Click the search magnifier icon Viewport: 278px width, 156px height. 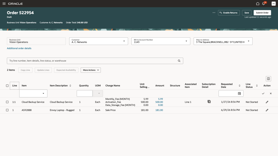[x=179, y=61]
